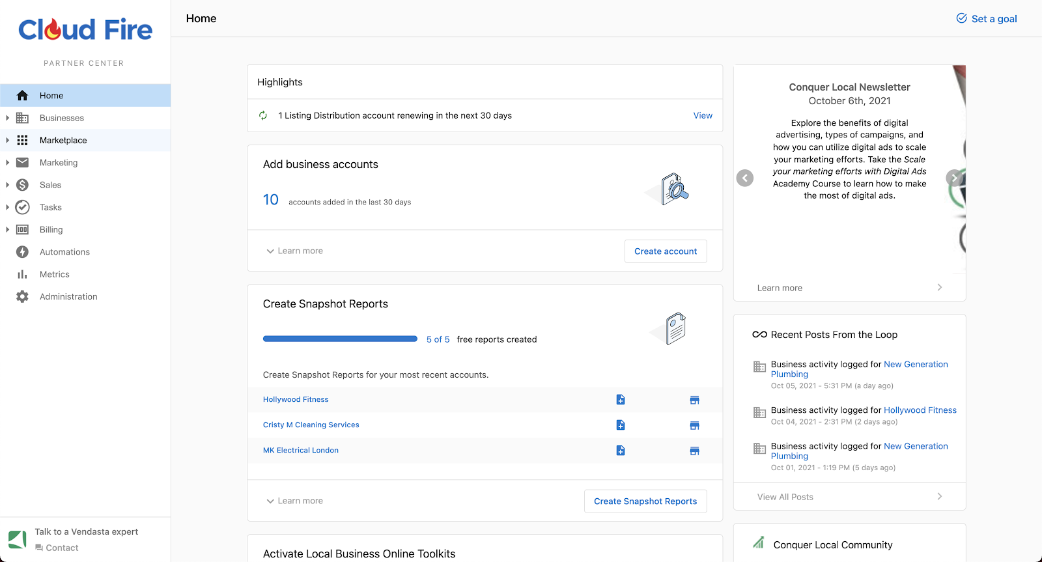The image size is (1042, 562).
Task: Open store icon for MK Electrical London
Action: point(694,451)
